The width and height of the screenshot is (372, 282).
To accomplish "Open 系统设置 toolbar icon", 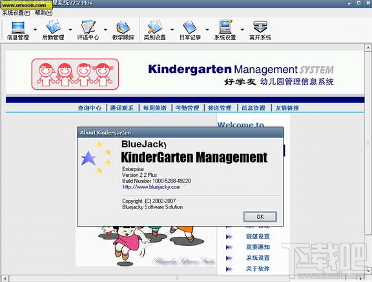I will click(x=225, y=30).
